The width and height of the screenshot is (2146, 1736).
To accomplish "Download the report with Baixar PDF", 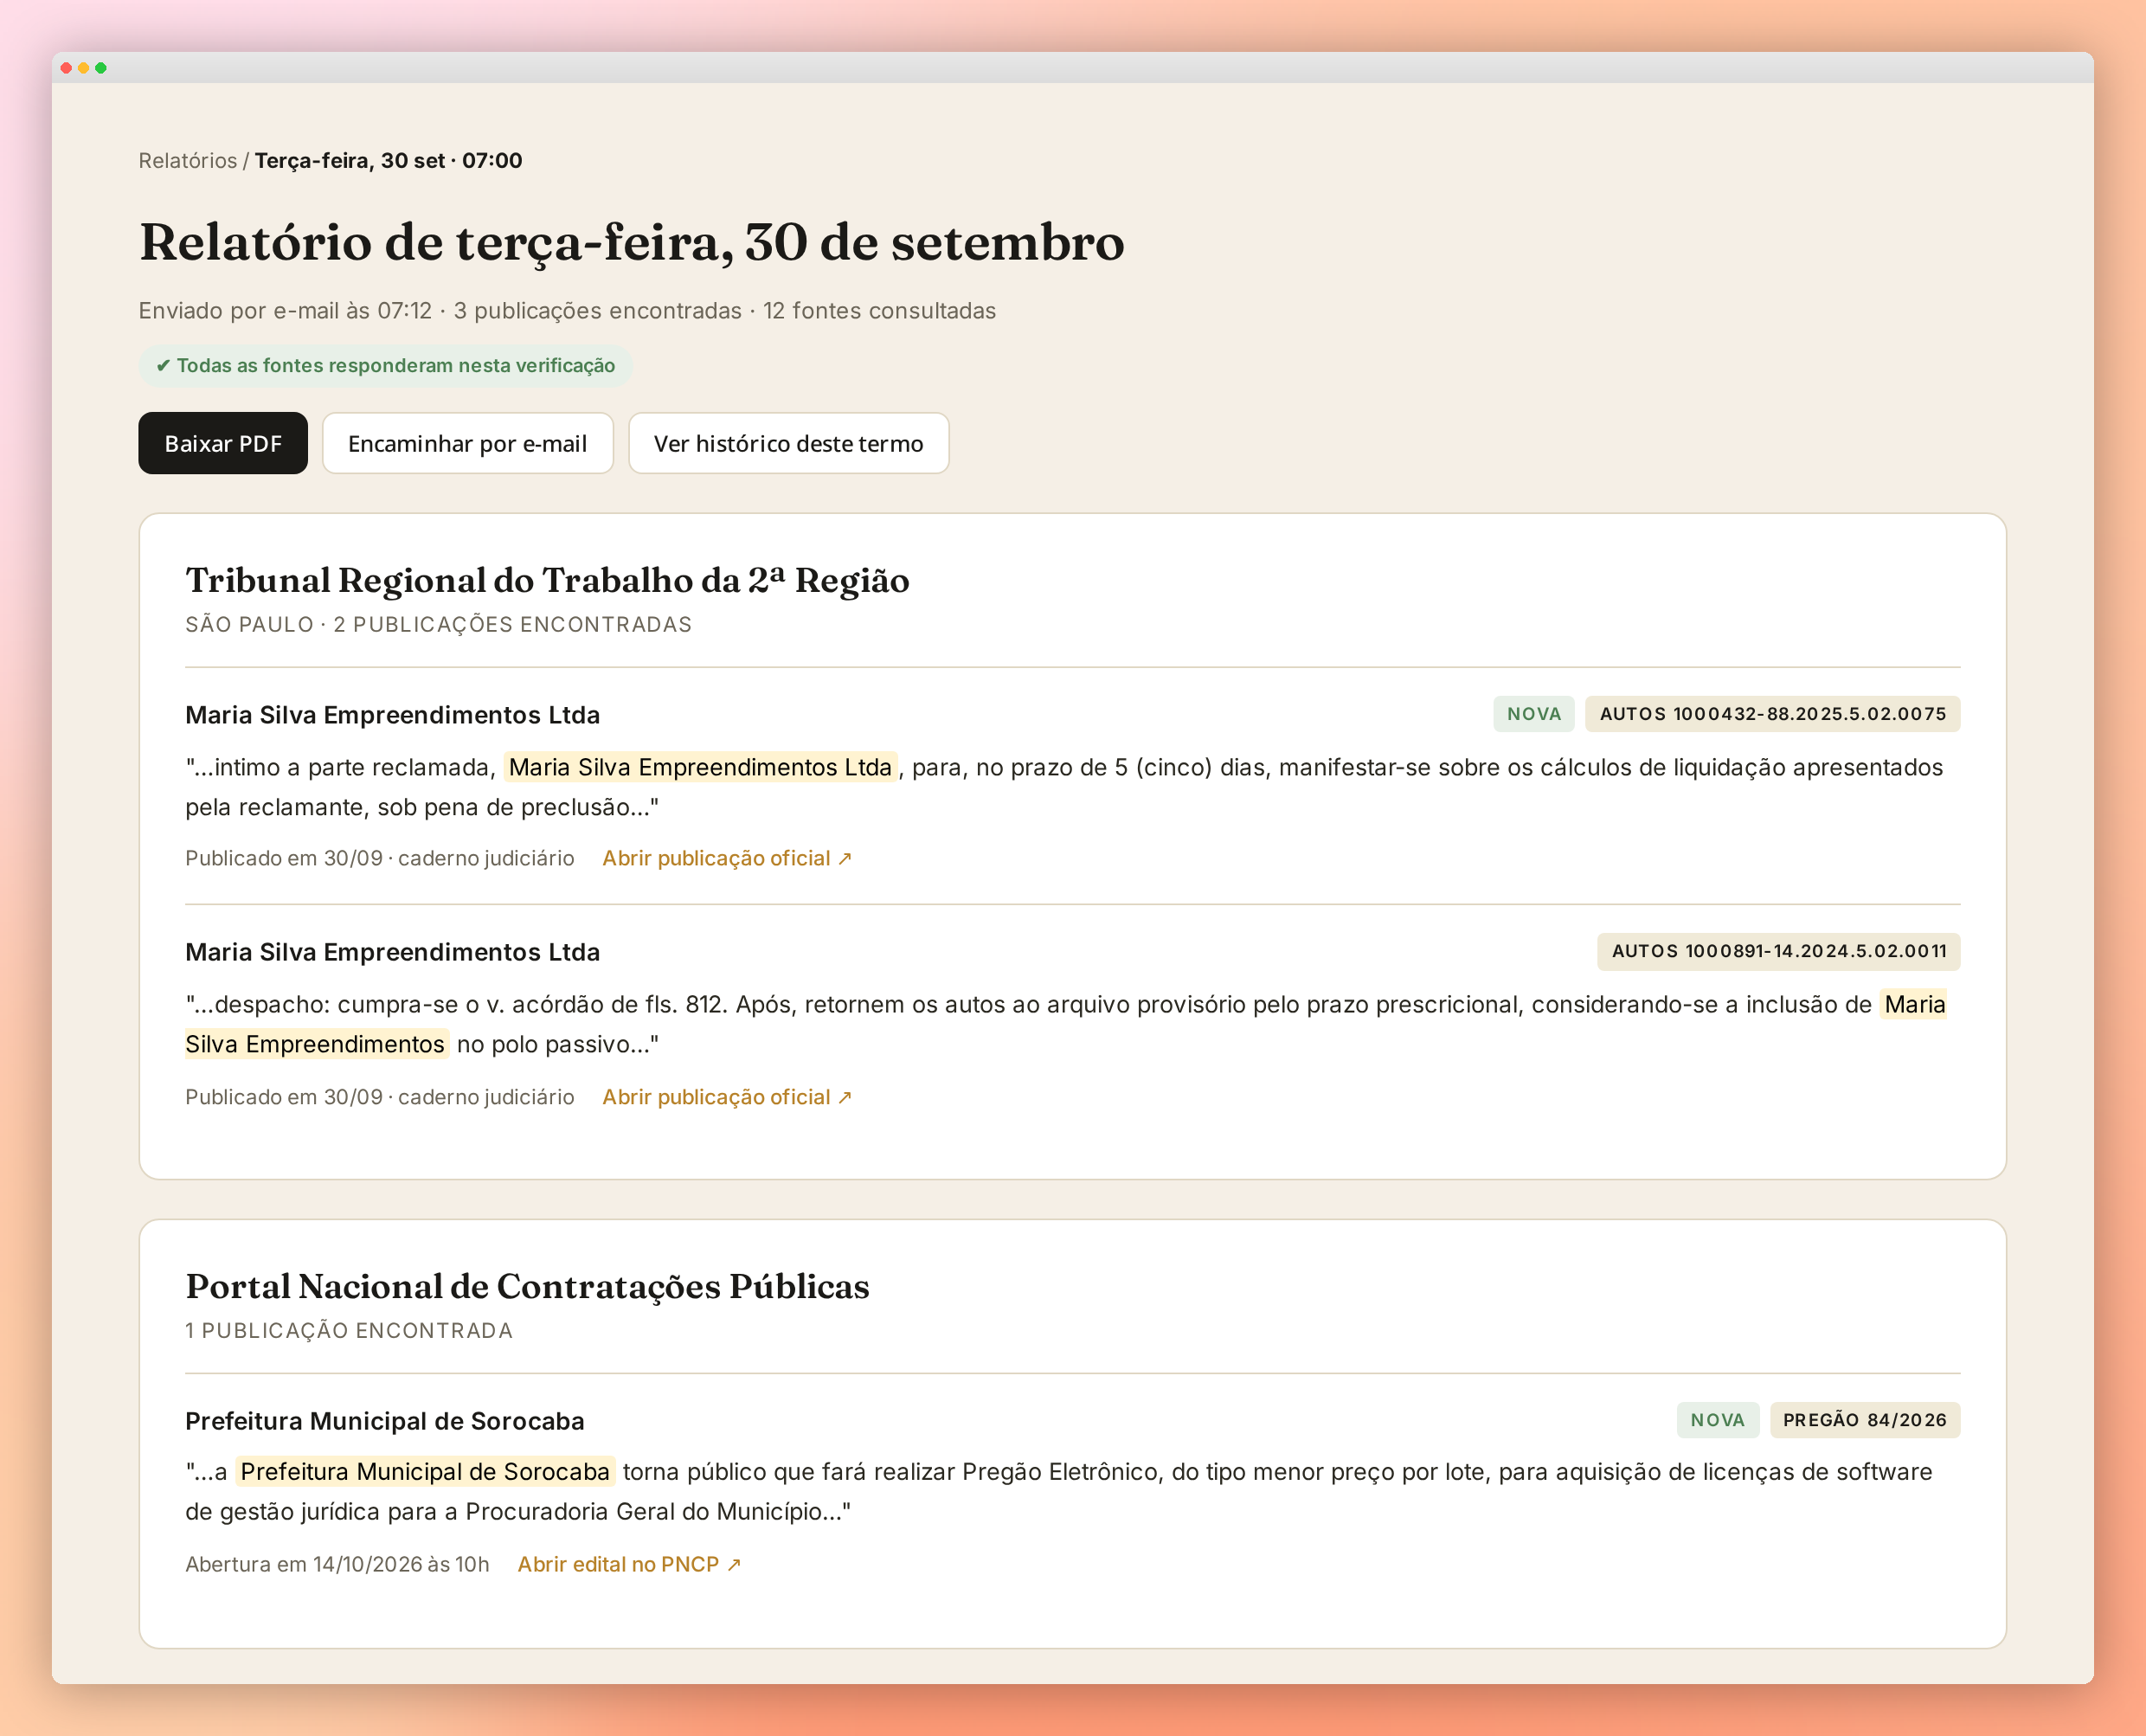I will tap(223, 443).
